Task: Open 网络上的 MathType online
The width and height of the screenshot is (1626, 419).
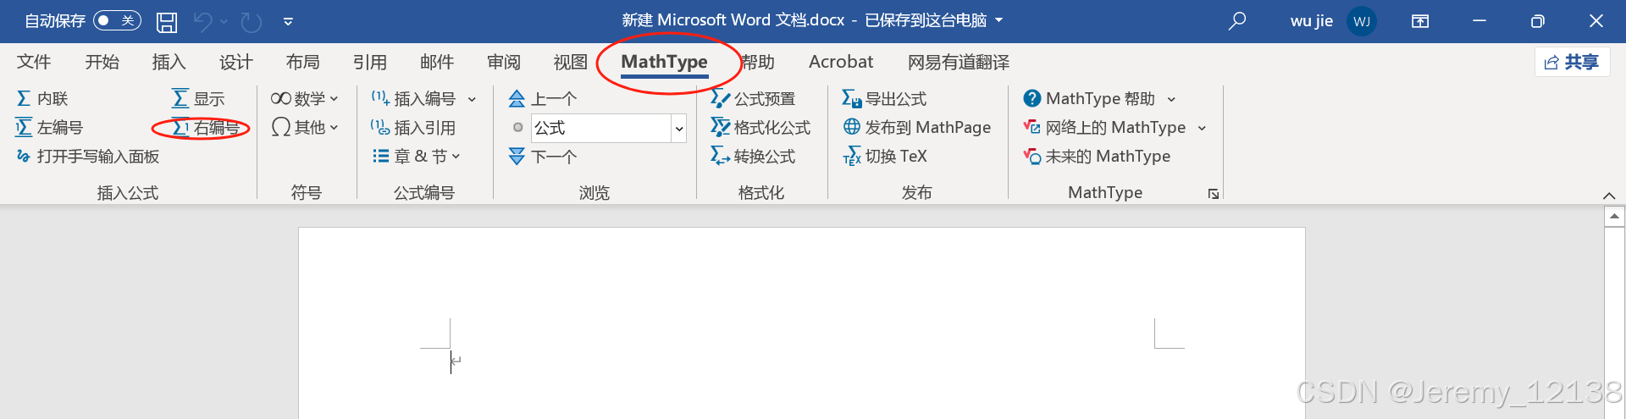Action: (1104, 128)
